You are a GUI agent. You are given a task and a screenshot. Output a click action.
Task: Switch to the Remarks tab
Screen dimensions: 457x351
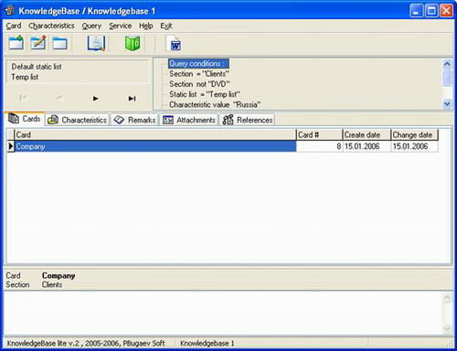(x=134, y=120)
